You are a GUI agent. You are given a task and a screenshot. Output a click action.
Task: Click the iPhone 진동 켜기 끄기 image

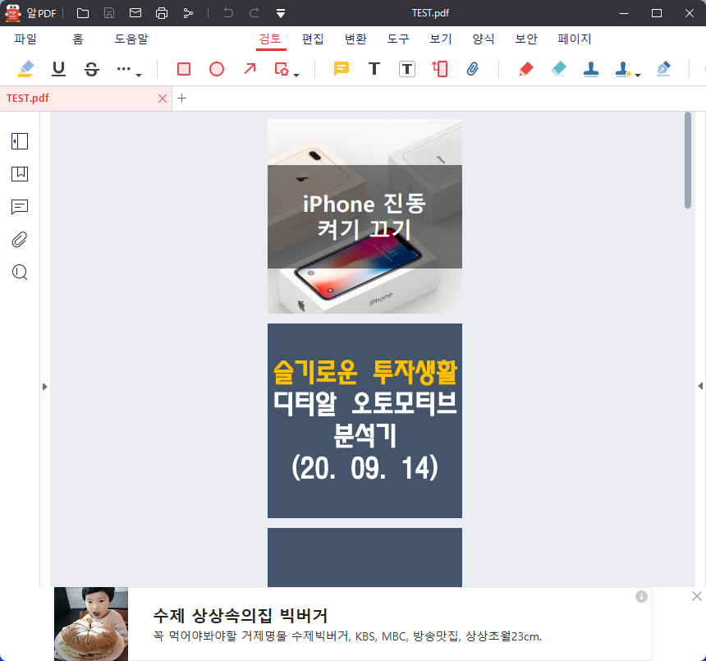coord(364,216)
